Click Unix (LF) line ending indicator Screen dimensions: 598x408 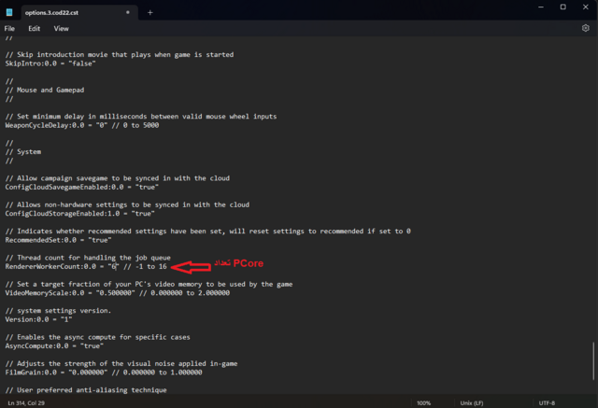pos(472,402)
